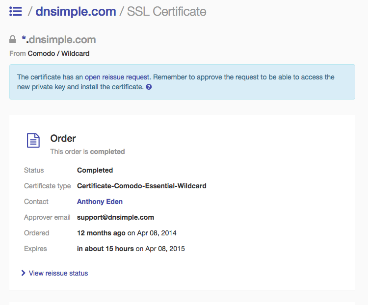This screenshot has height=305, width=368.
Task: Click the Completed status value
Action: click(x=95, y=170)
